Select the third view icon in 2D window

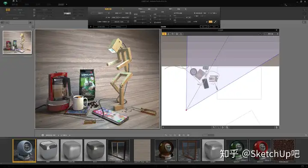point(173,34)
